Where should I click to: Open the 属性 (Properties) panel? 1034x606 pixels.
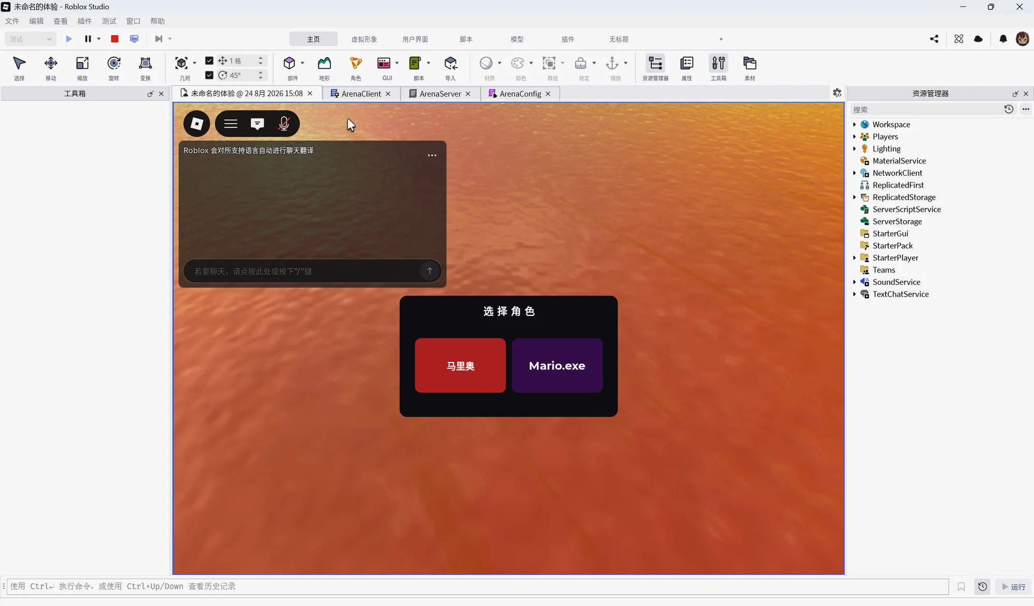687,68
